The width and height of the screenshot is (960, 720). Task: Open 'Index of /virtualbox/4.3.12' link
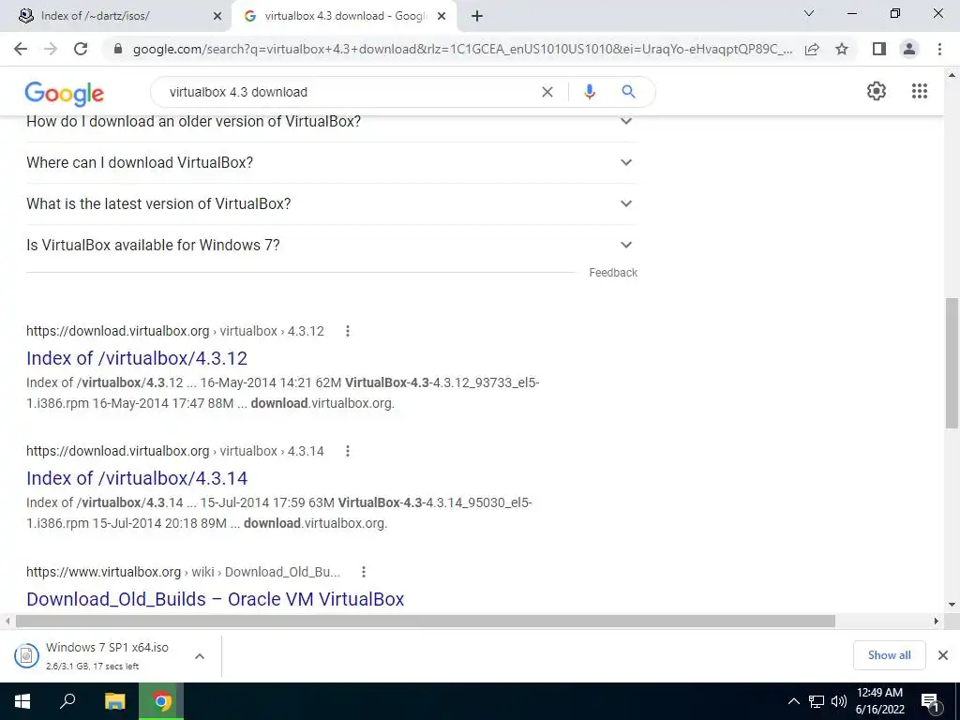tap(137, 358)
